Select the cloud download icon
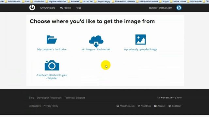The width and height of the screenshot is (209, 117). (96, 41)
